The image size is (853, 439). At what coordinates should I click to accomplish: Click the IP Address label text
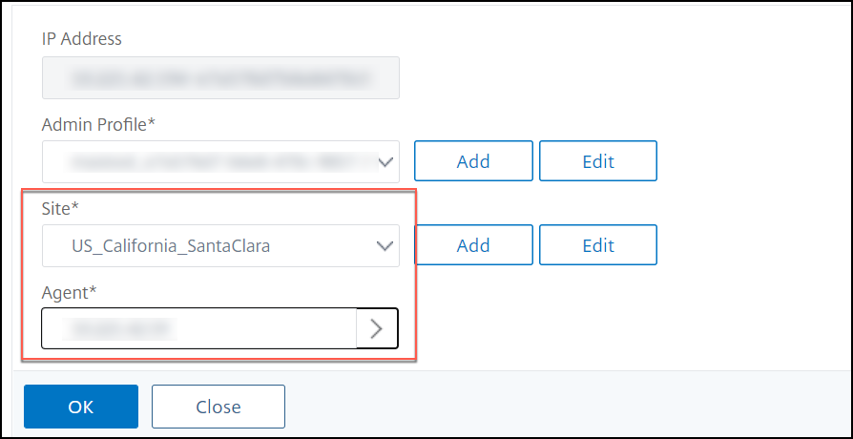coord(82,38)
